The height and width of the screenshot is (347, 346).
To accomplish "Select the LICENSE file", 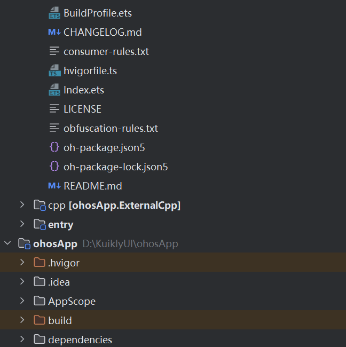I will (x=83, y=109).
